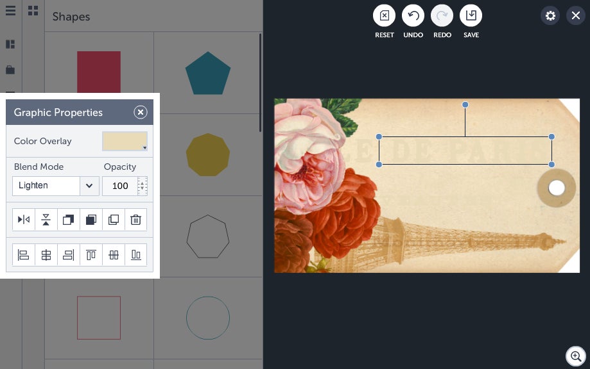Click the Redo button
Screen dimensions: 590x369
(x=442, y=16)
